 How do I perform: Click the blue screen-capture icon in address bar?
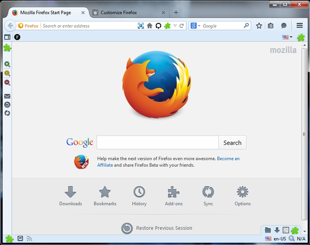coord(141,26)
